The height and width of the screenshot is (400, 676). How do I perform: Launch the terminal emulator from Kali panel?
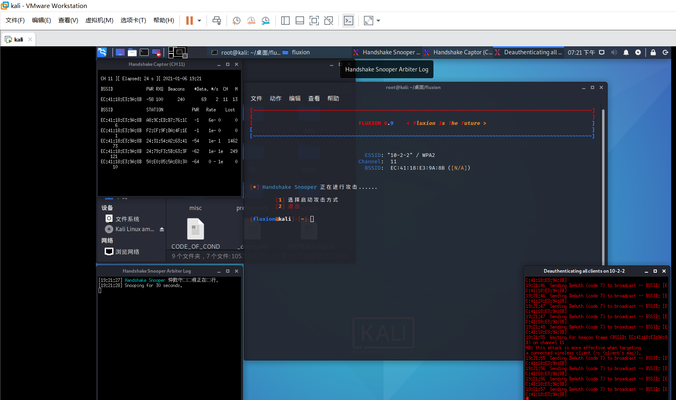[x=144, y=52]
